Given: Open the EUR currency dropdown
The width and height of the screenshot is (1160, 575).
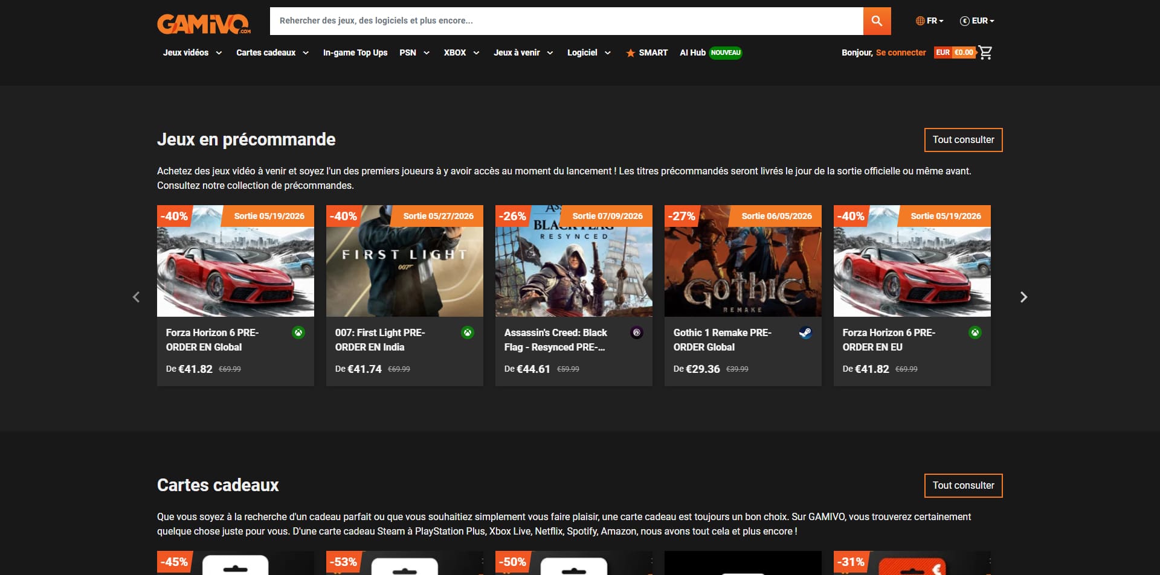Looking at the screenshot, I should (977, 21).
